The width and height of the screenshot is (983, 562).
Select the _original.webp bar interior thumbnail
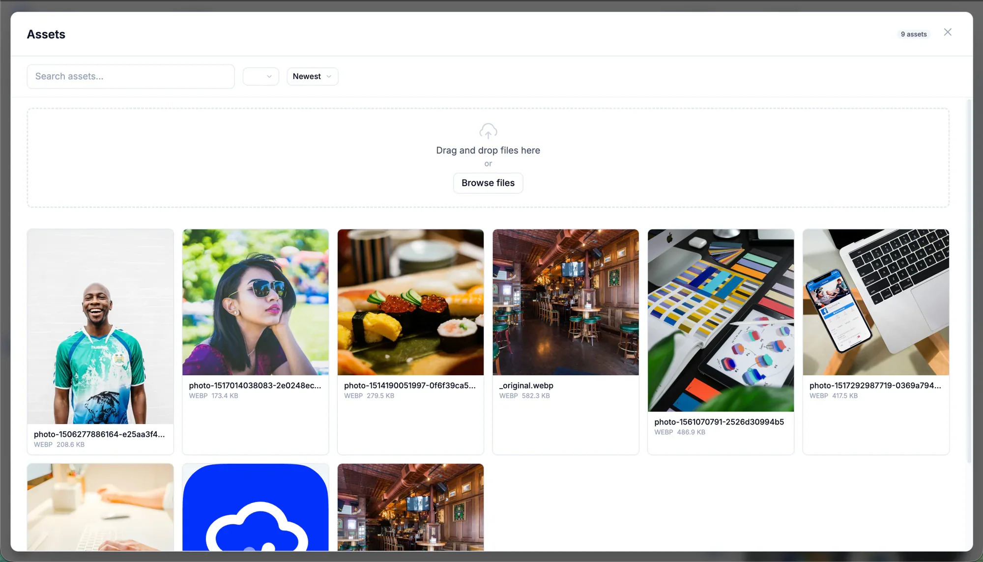(566, 302)
